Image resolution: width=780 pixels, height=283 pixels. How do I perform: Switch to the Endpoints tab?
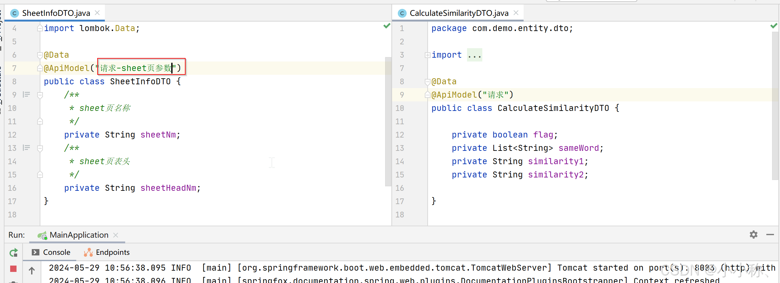(x=113, y=252)
